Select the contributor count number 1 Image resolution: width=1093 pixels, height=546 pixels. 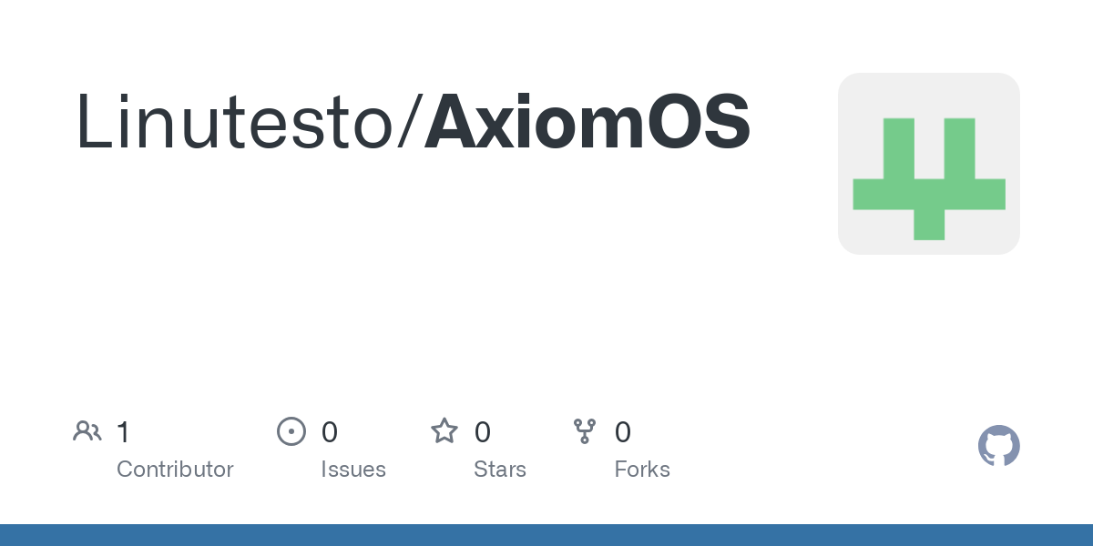point(124,432)
